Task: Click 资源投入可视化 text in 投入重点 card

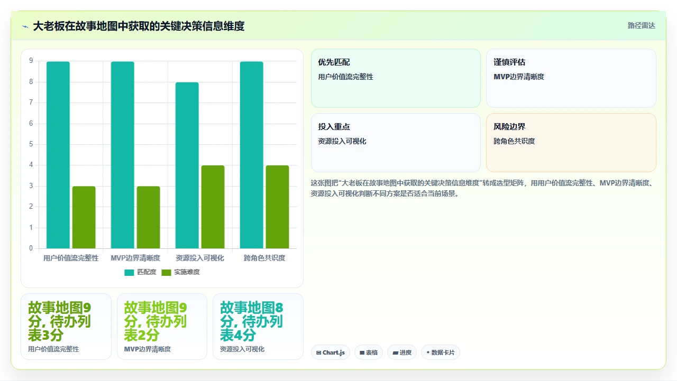Action: 342,141
